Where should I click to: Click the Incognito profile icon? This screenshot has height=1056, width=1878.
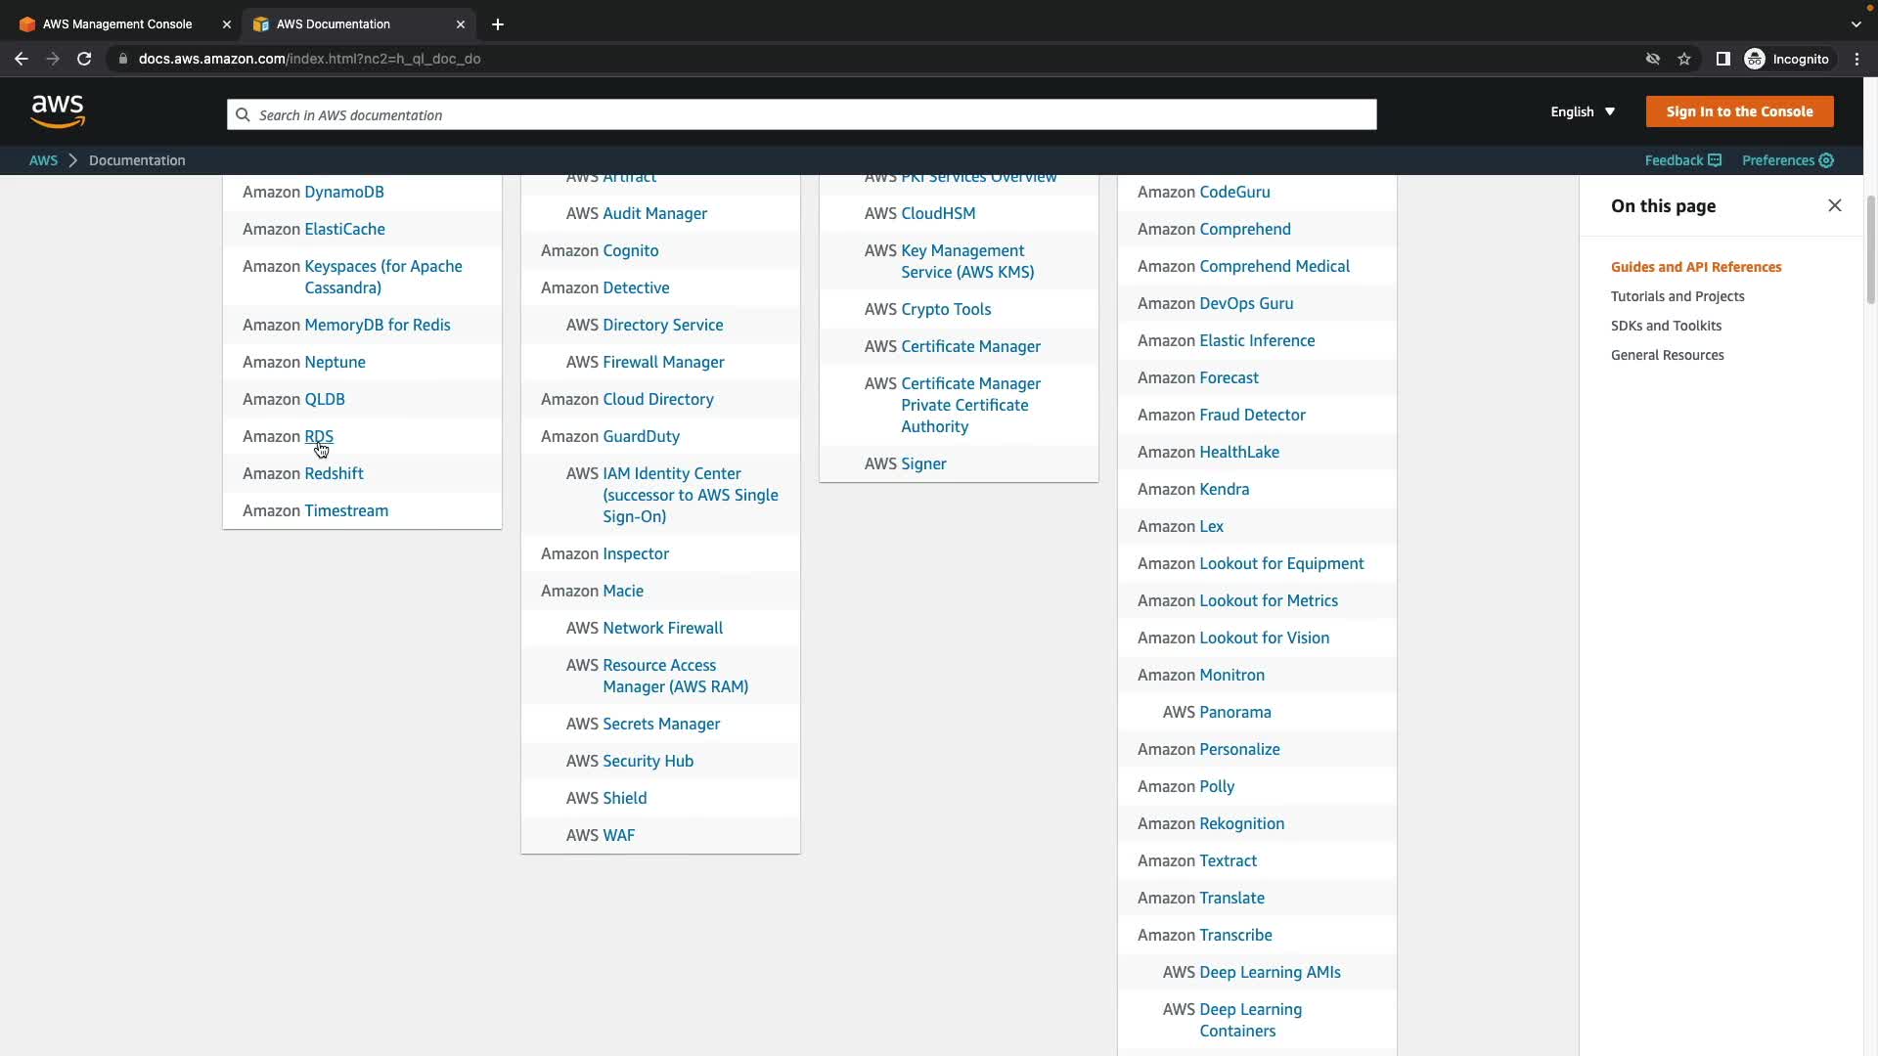1755,59
